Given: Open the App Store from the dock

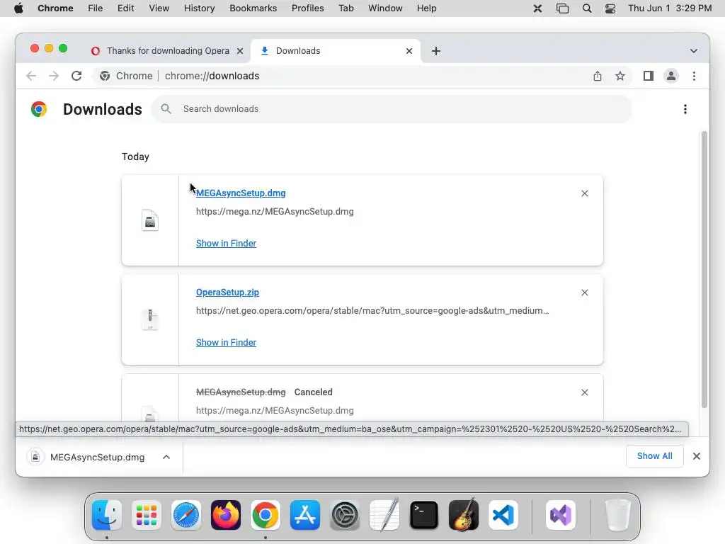Looking at the screenshot, I should (x=305, y=515).
